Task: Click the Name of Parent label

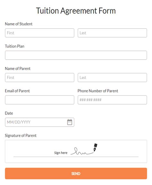Action: coord(18,68)
